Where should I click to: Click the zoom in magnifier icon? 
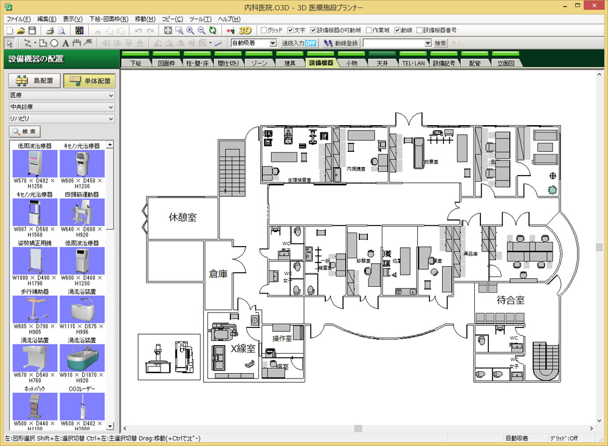(190, 30)
